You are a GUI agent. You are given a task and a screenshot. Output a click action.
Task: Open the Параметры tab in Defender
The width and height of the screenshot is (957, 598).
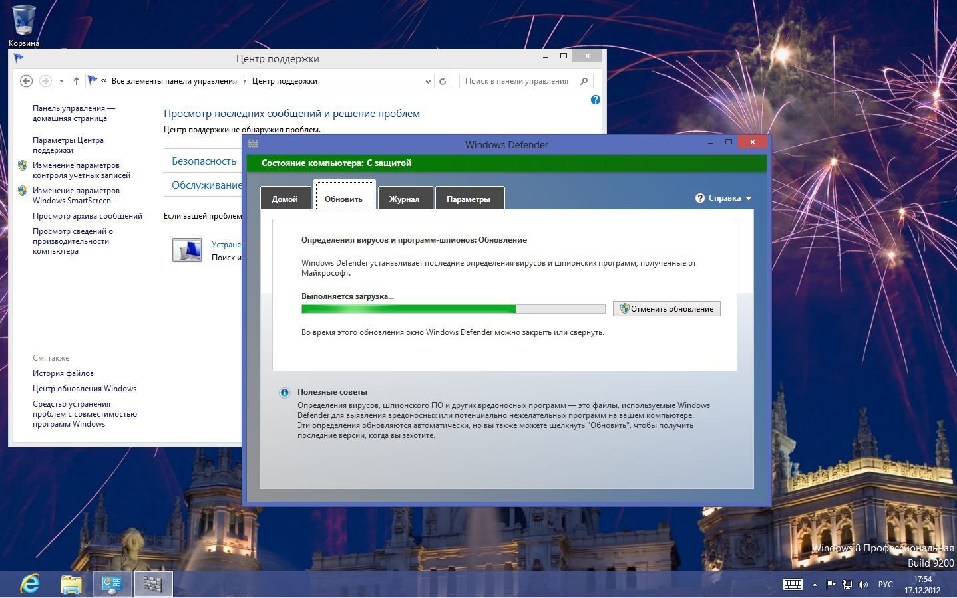click(469, 199)
